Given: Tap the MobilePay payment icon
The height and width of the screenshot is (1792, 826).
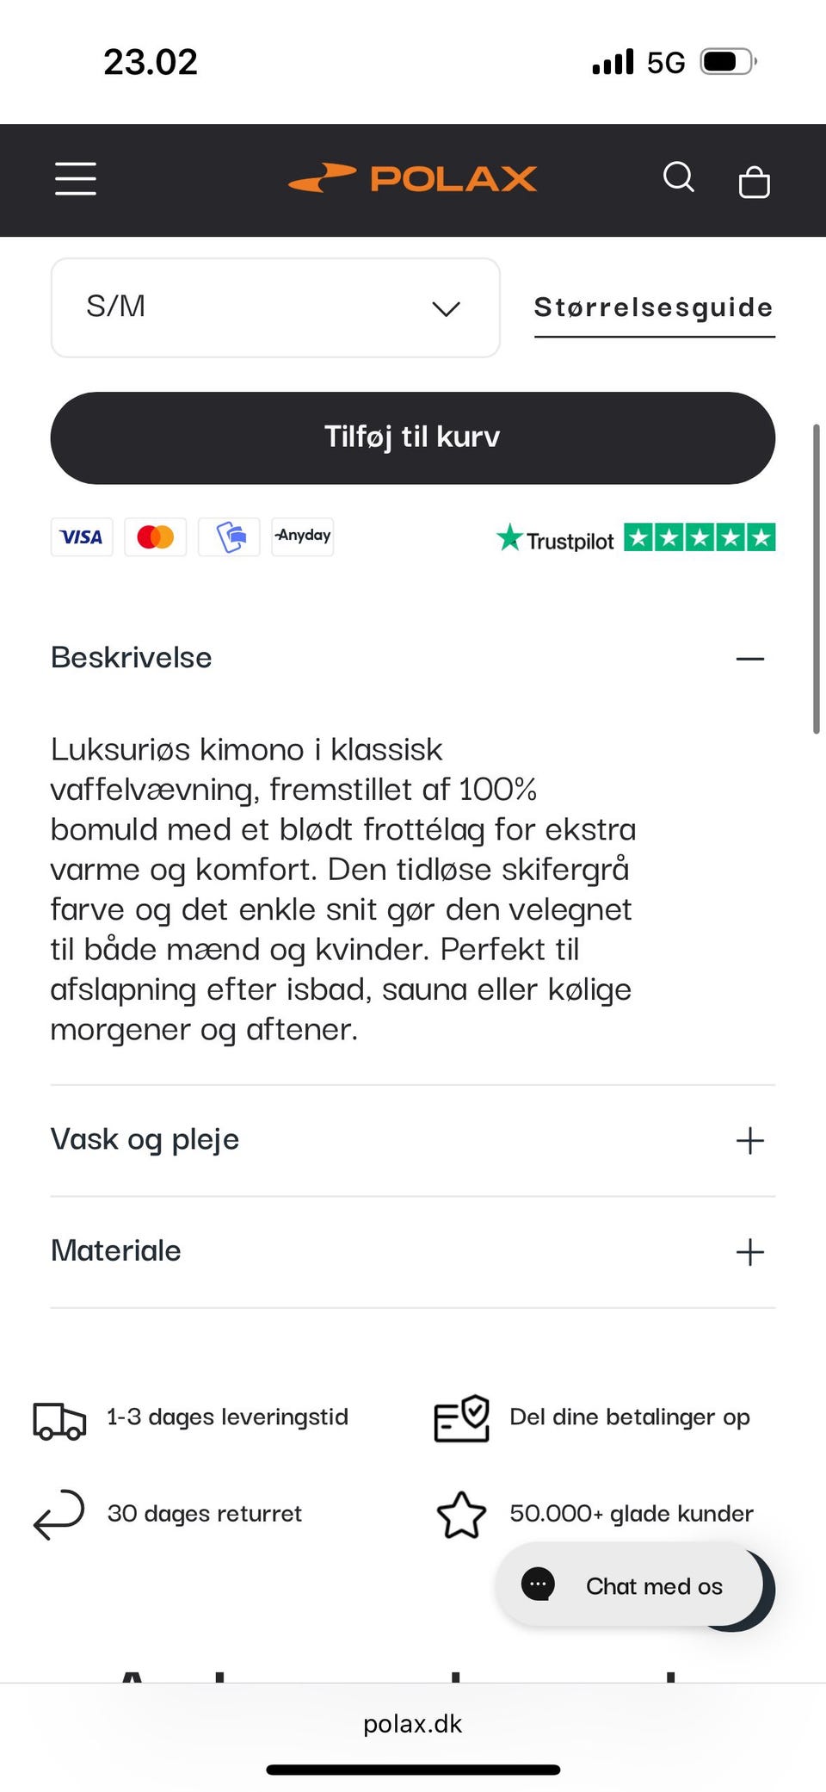Looking at the screenshot, I should pyautogui.click(x=229, y=537).
